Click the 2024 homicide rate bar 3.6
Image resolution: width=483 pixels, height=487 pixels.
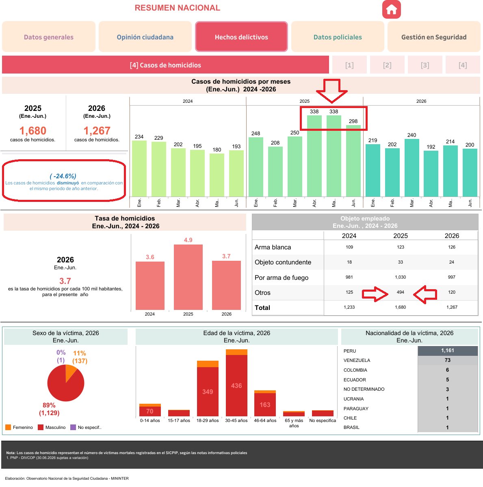(150, 286)
